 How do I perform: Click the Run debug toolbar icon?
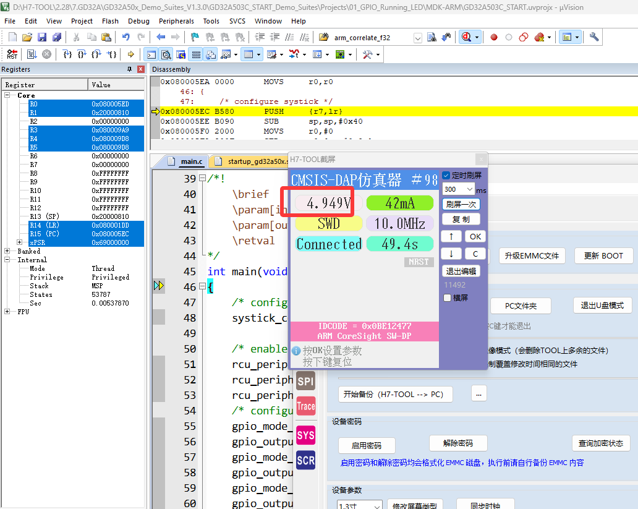click(32, 54)
